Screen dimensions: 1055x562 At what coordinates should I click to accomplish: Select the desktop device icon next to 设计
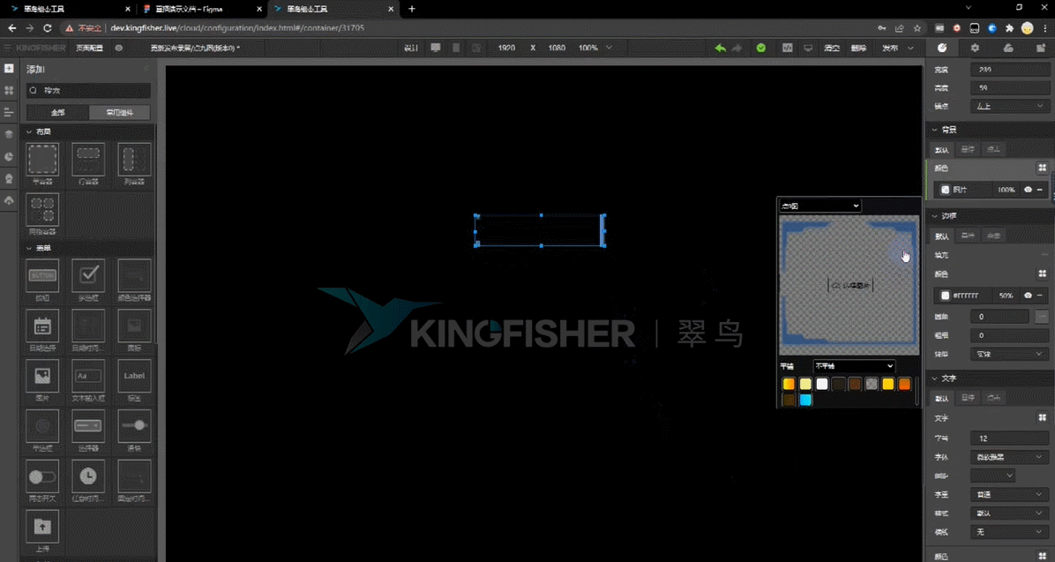pyautogui.click(x=436, y=48)
